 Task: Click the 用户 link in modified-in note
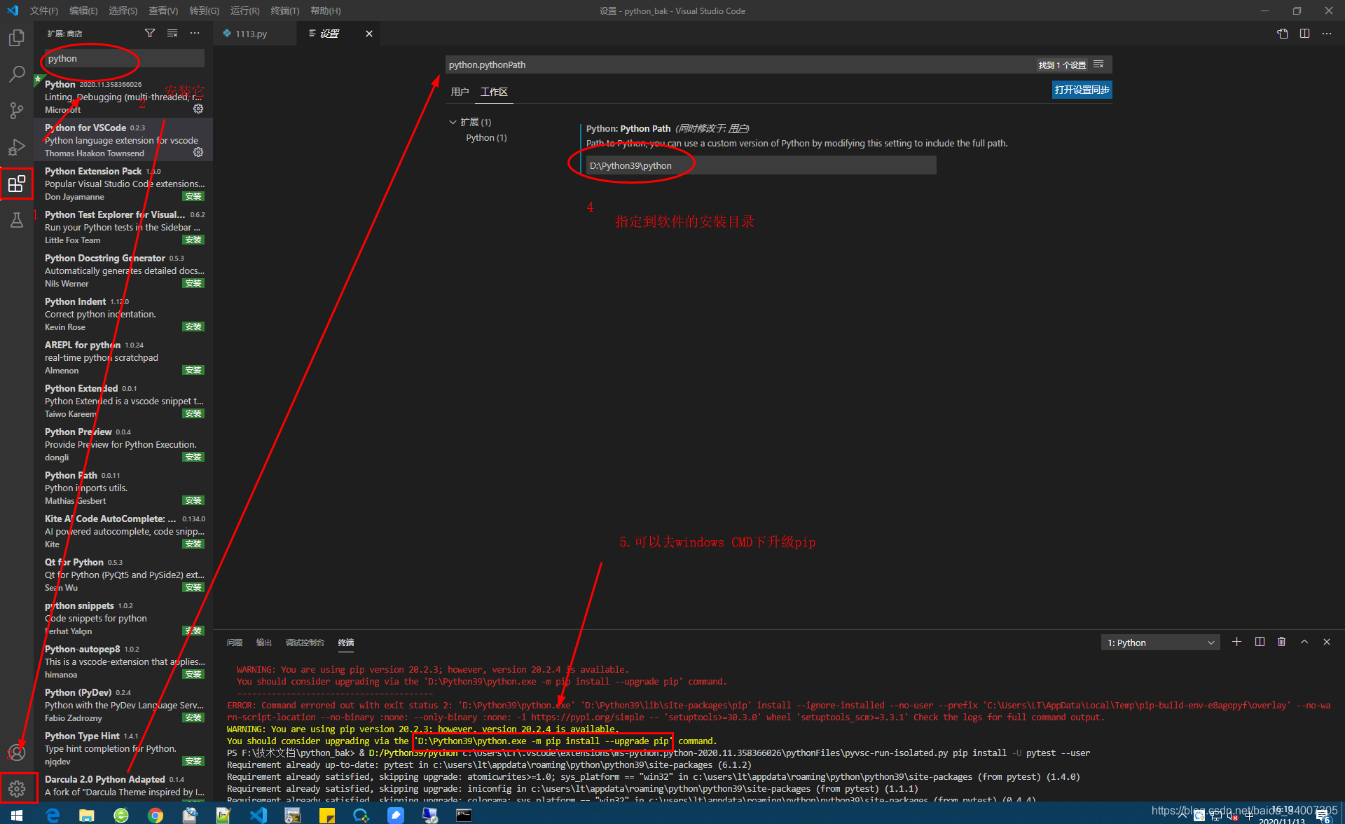pos(737,128)
